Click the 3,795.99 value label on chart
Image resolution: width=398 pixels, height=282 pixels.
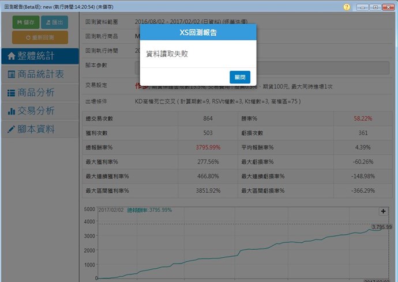pyautogui.click(x=381, y=227)
